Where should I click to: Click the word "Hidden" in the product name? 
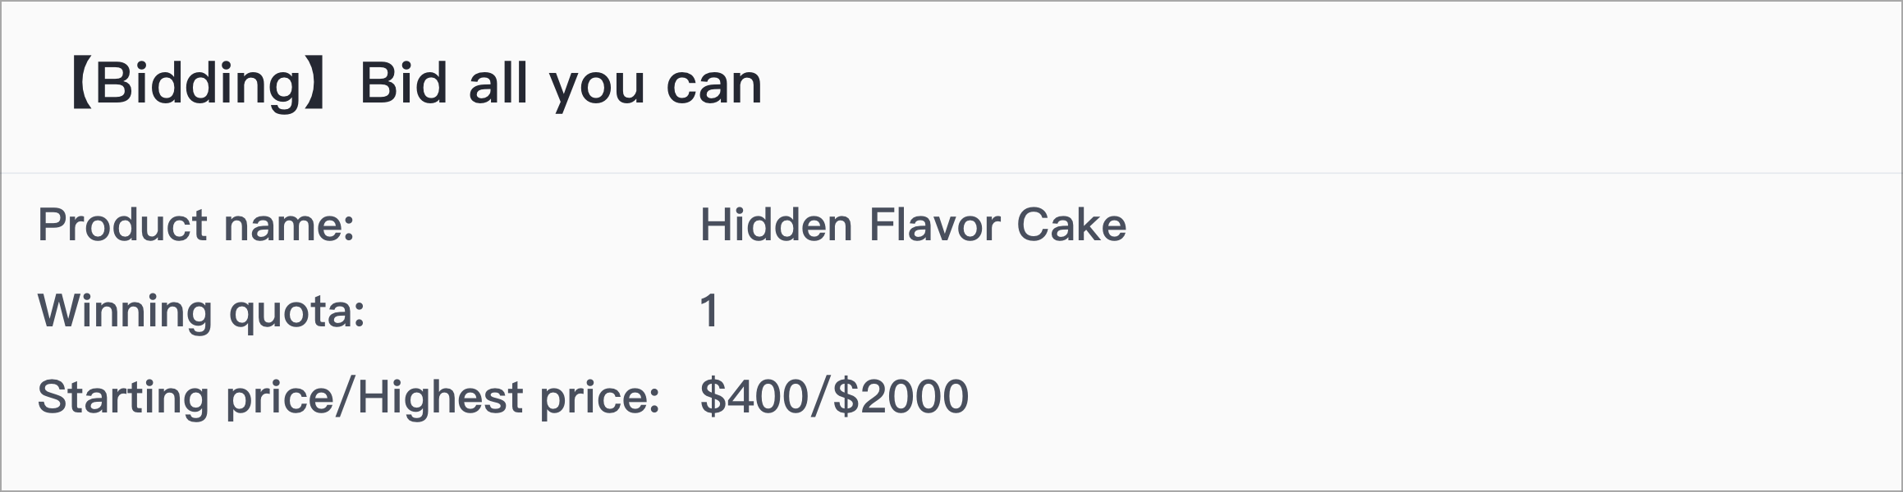(x=777, y=224)
